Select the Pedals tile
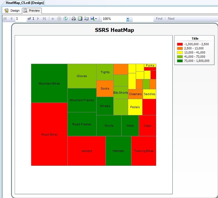 [x=135, y=107]
